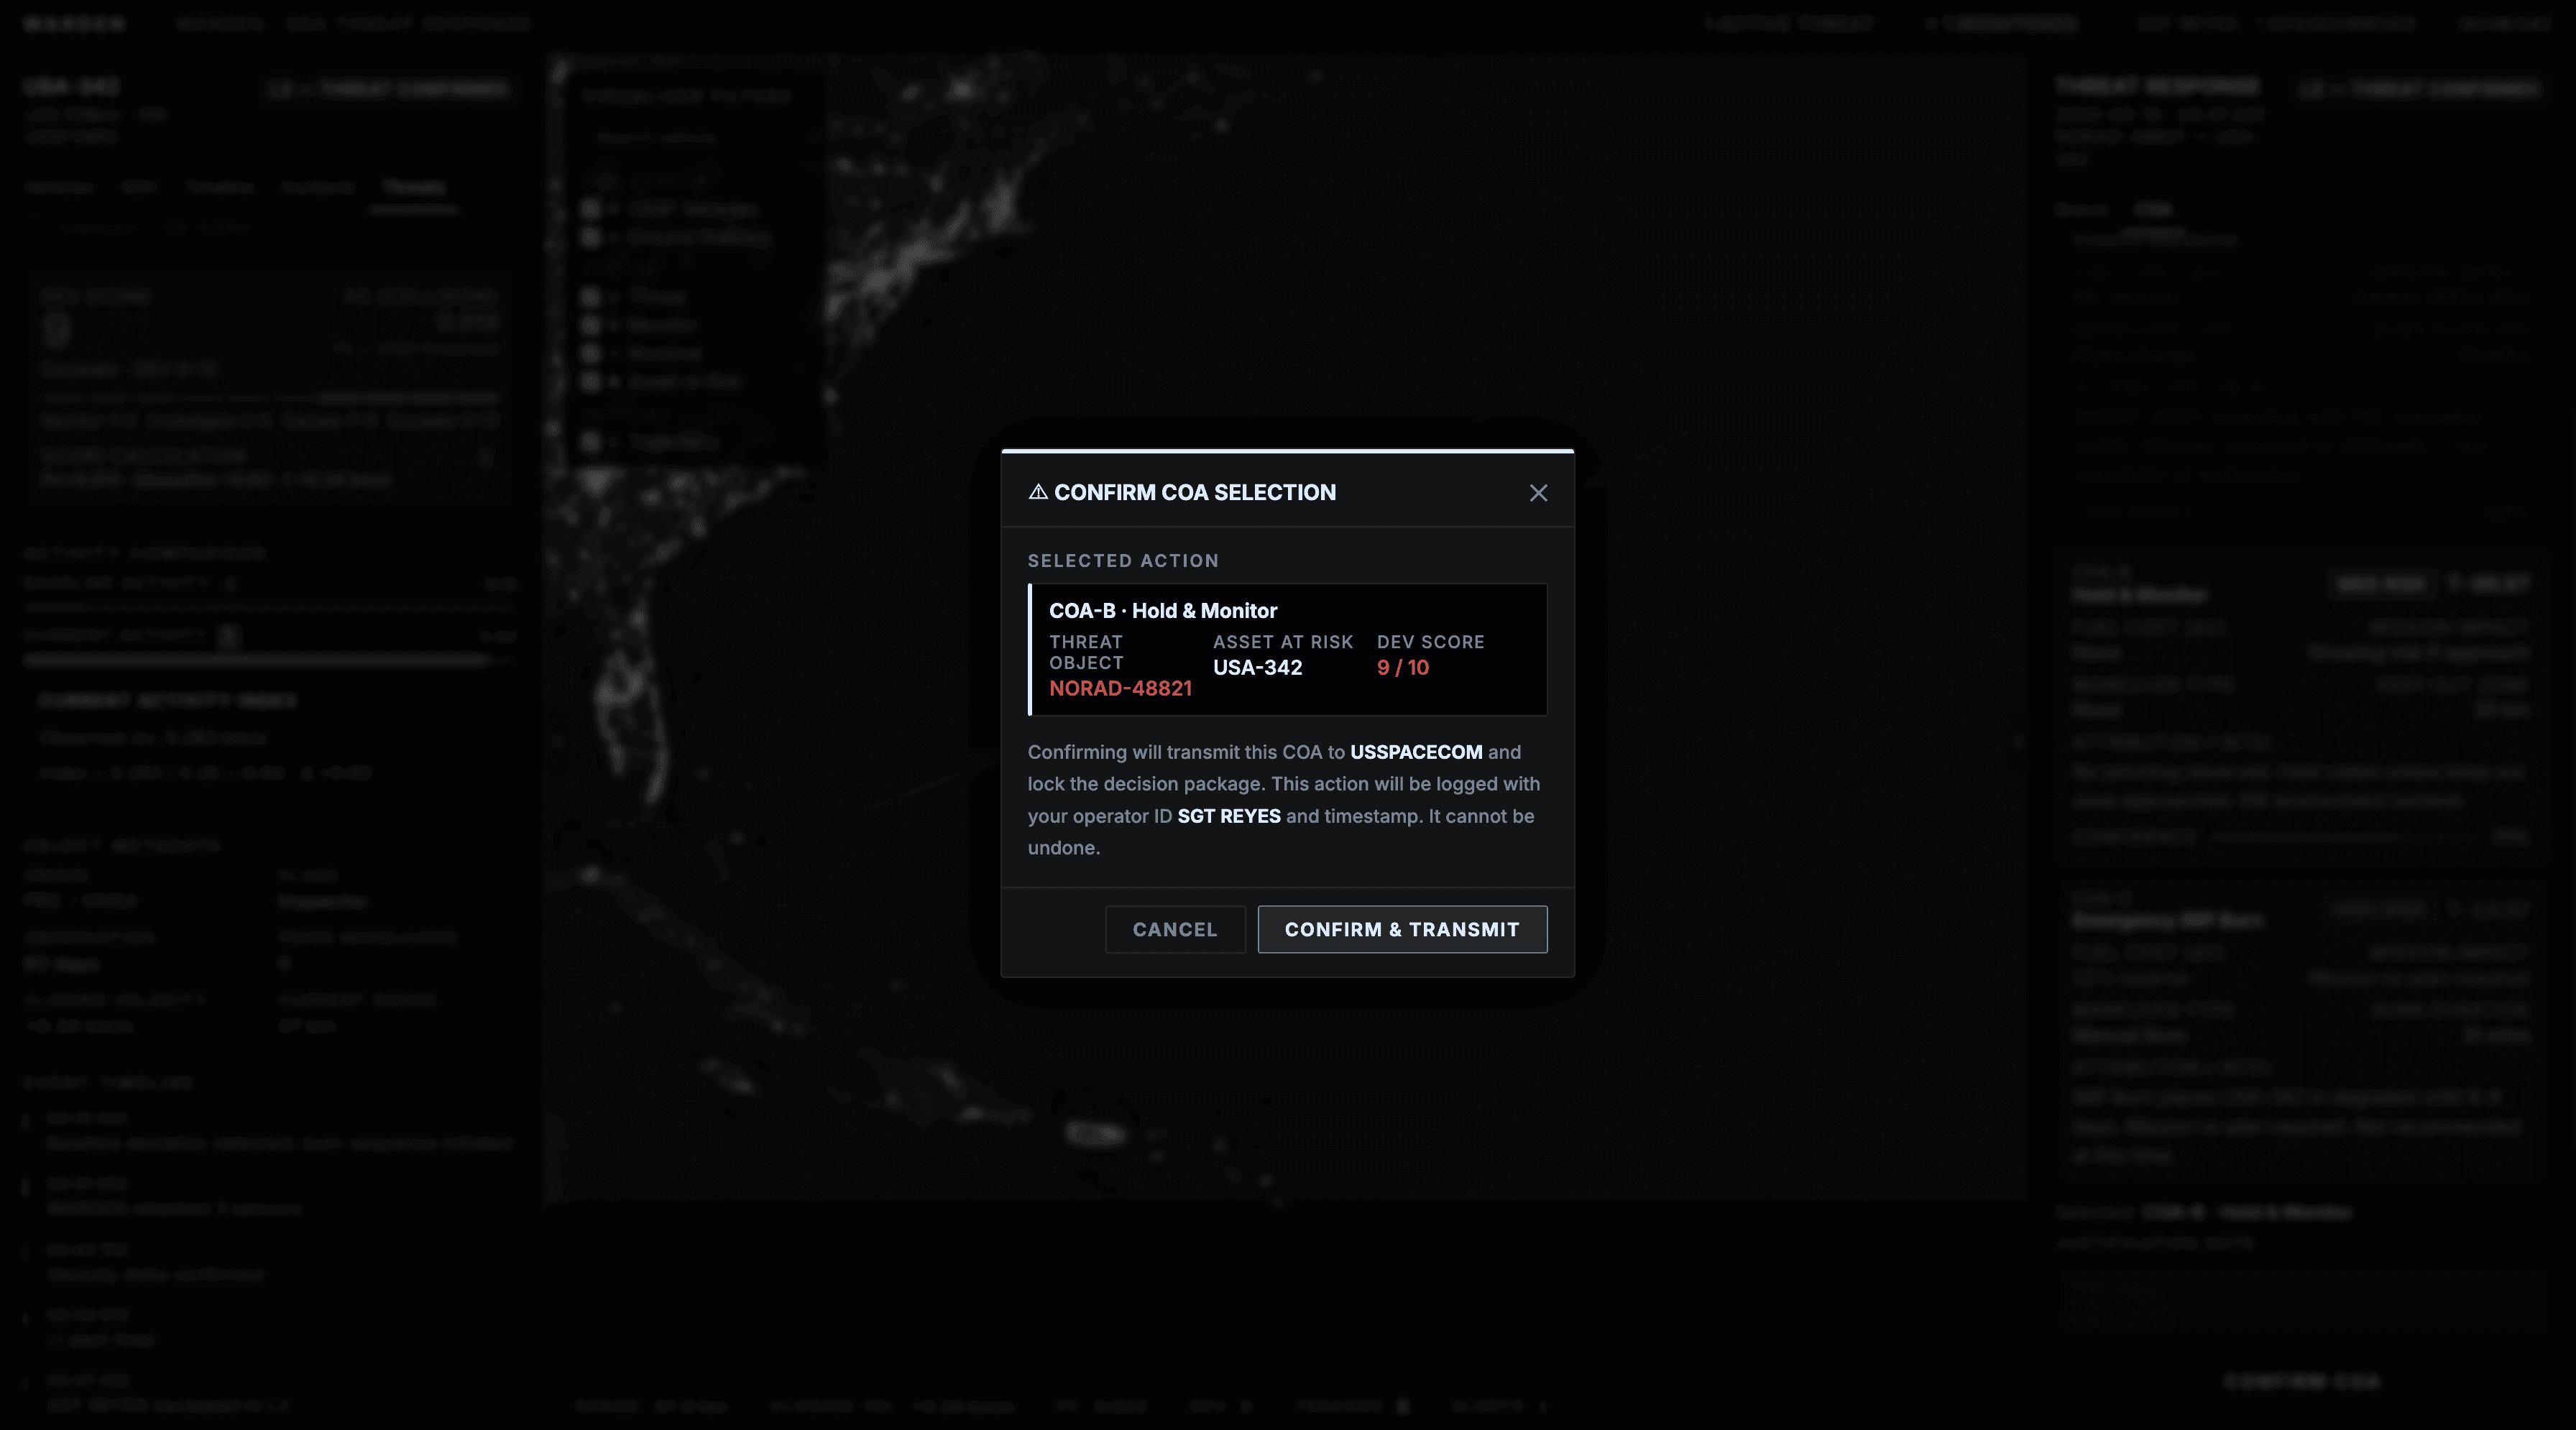Click the USSPACECOM recipient name
Image resolution: width=2576 pixels, height=1430 pixels.
coord(1415,752)
